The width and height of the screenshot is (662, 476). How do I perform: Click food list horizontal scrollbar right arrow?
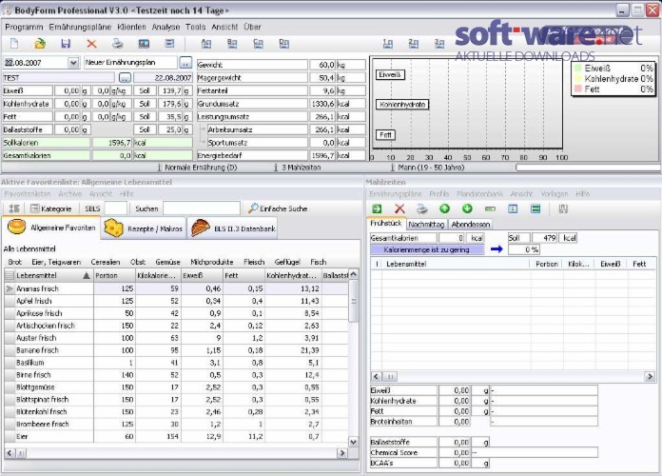(x=342, y=453)
